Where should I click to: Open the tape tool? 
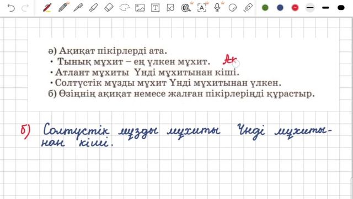186,8
